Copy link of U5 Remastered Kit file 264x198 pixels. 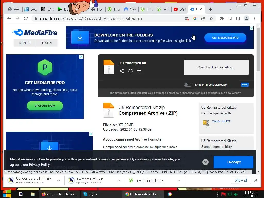[130, 71]
